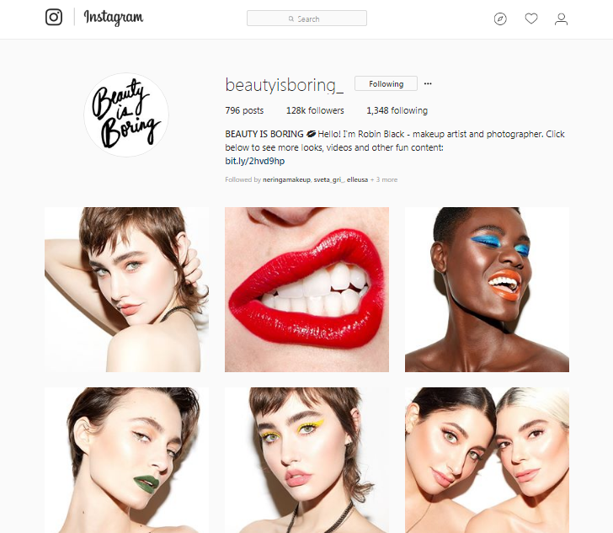Click the Instagram camera logo icon
This screenshot has width=613, height=533.
[x=54, y=17]
